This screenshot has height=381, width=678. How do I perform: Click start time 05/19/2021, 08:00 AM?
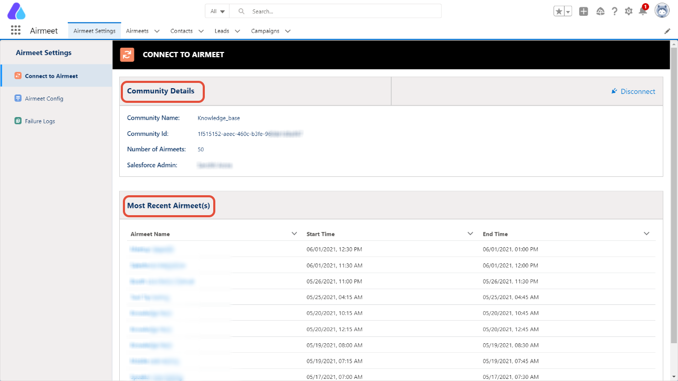pyautogui.click(x=335, y=345)
